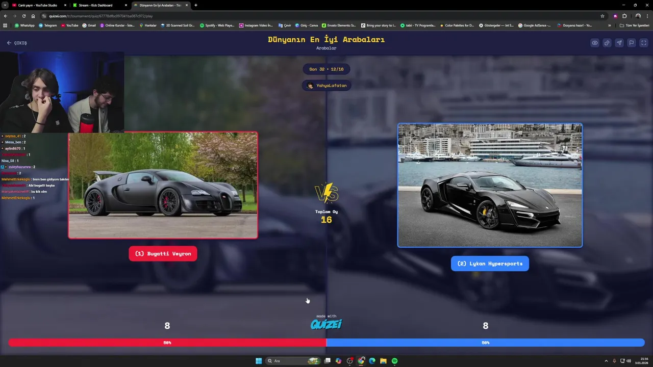Bookmark this page with star icon
This screenshot has height=367, width=653.
pos(602,16)
